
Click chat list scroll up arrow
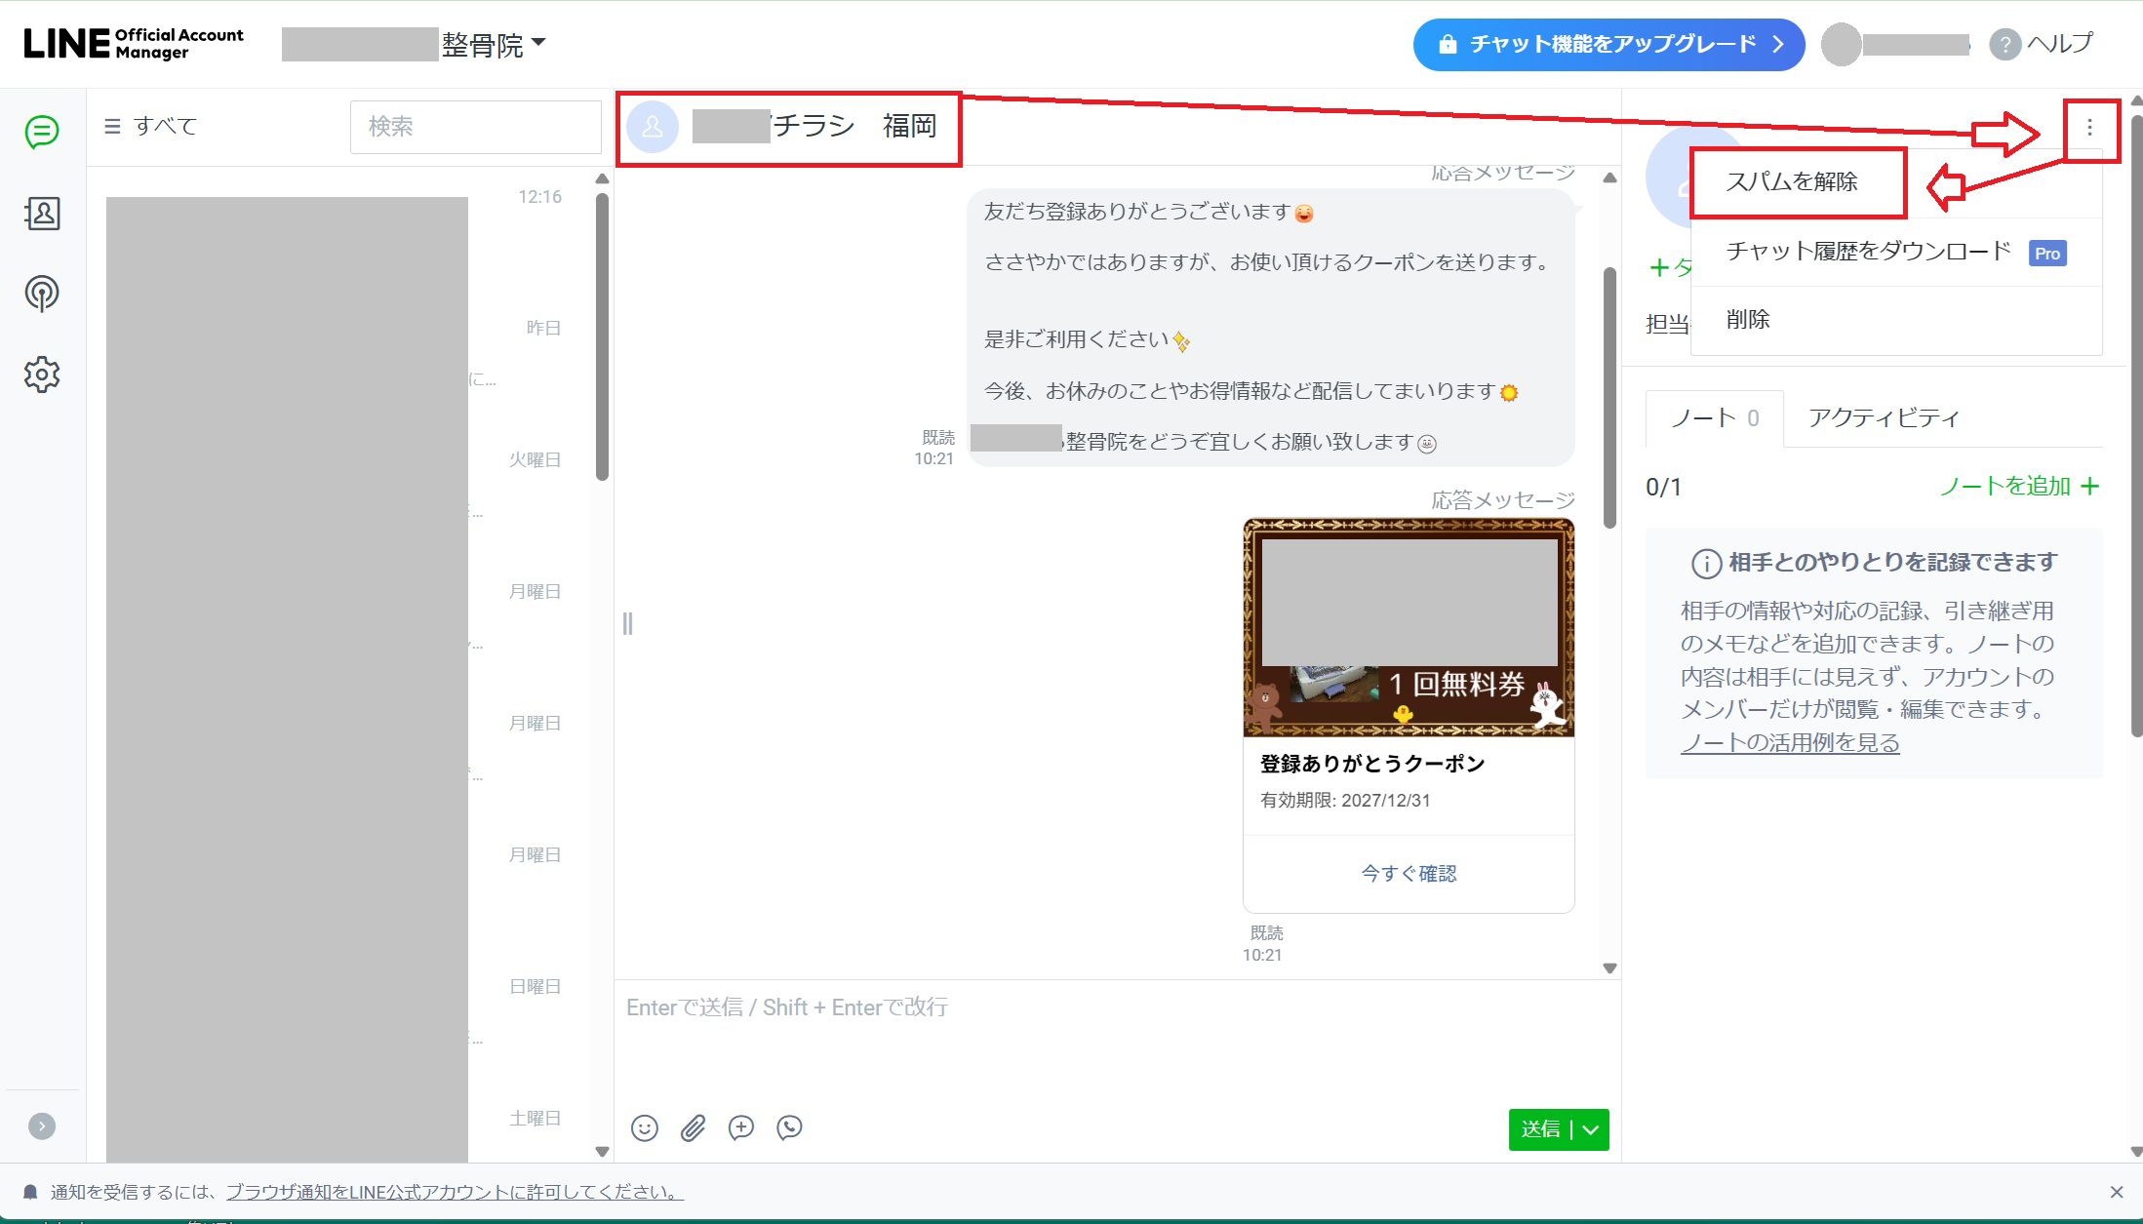602,178
